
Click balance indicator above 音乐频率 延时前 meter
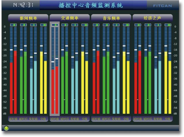pyautogui.click(x=96, y=25)
